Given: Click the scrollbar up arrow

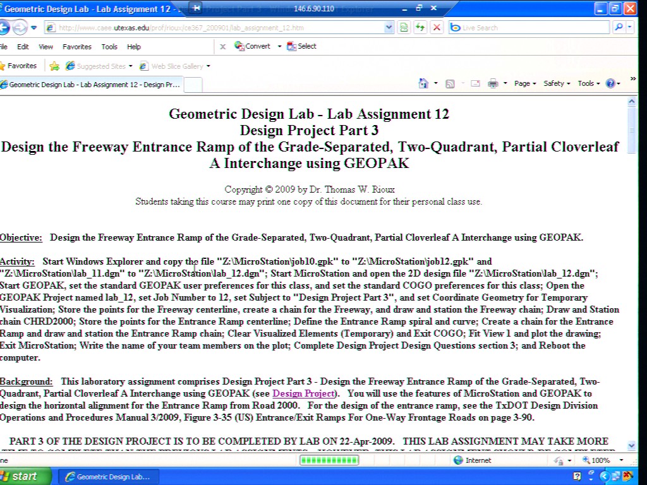Looking at the screenshot, I should point(631,102).
